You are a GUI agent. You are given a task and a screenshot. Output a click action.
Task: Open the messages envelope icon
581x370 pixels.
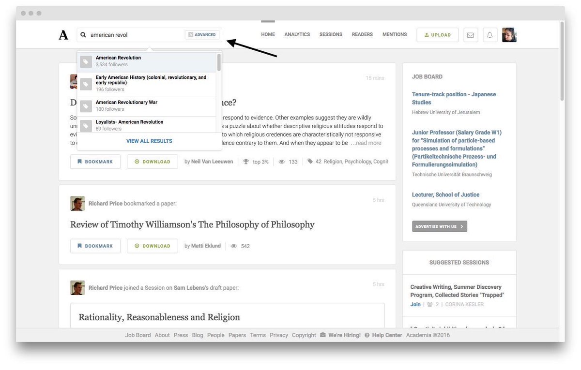tap(470, 35)
